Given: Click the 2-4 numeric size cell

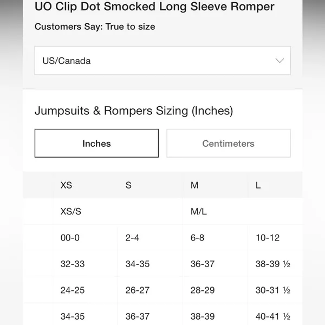Looking at the screenshot, I should (132, 238).
